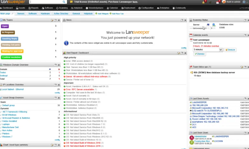Open the Dyson Limited asset link
Screen dimensions: 249x149
pos(206,119)
